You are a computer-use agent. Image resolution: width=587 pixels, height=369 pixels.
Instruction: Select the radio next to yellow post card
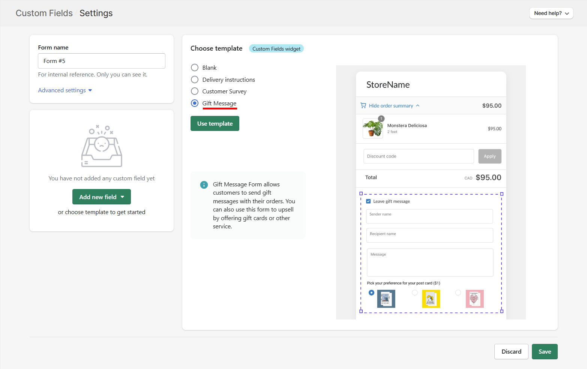pos(415,292)
